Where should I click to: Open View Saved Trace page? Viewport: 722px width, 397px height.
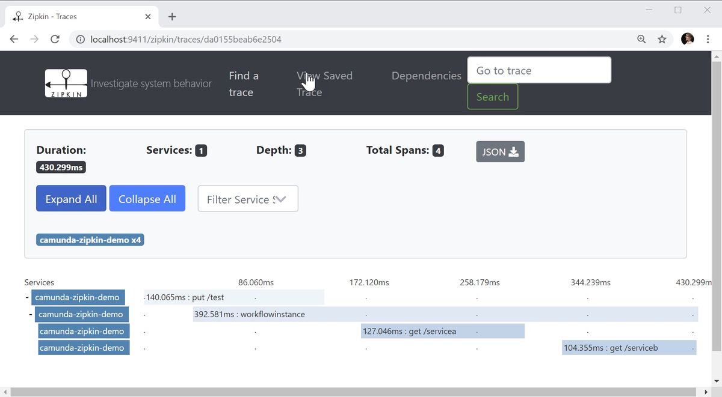click(324, 83)
